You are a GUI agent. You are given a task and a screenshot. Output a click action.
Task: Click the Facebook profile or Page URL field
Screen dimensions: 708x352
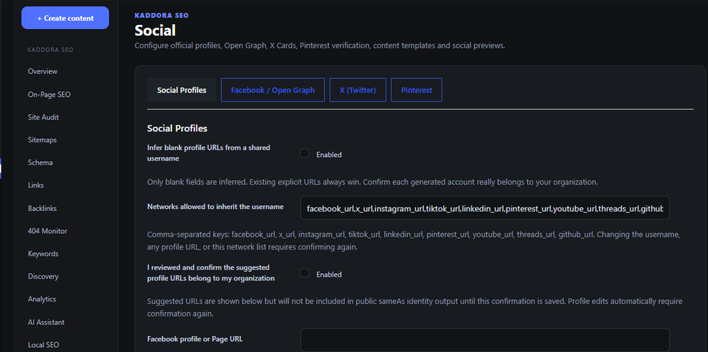485,340
